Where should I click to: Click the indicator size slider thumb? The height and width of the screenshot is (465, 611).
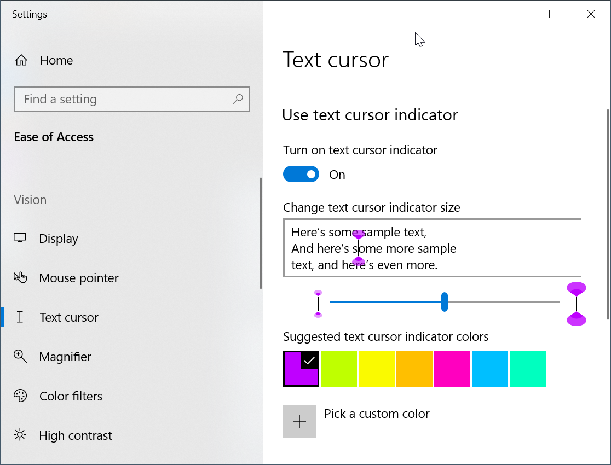pyautogui.click(x=445, y=302)
